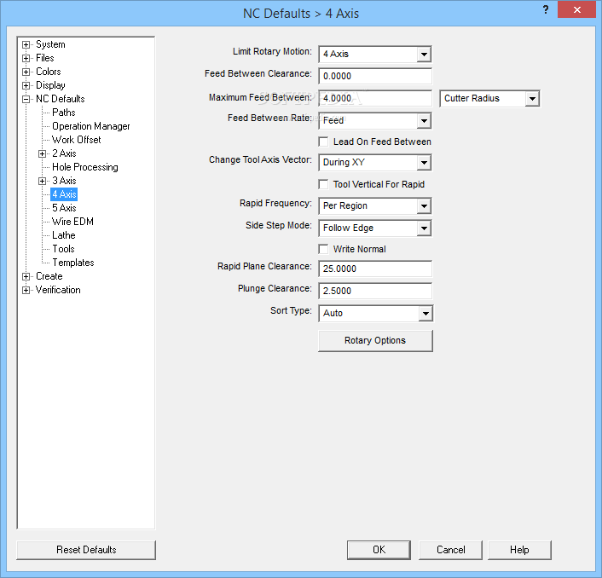Viewport: 602px width, 578px height.
Task: Open the Feed Between Rate dropdown
Action: point(424,121)
